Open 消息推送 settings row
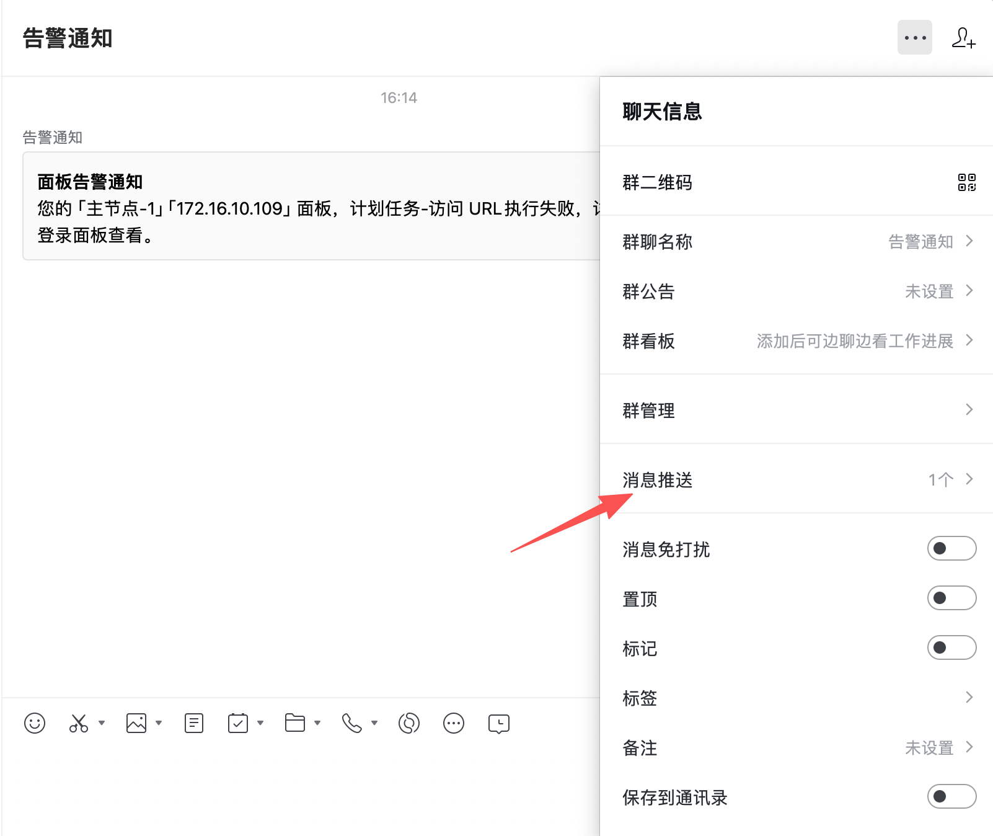Viewport: 993px width, 836px height. pos(797,479)
